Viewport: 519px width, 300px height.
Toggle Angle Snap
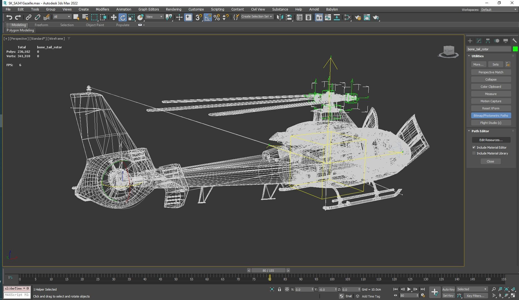point(208,17)
